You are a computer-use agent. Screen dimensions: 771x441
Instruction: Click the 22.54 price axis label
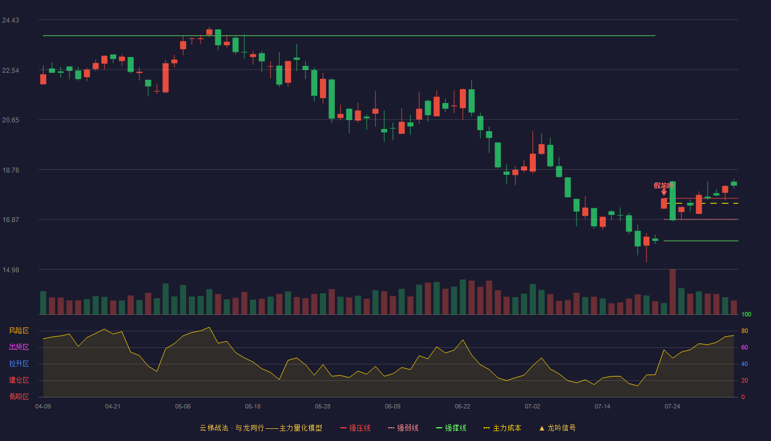tap(10, 71)
